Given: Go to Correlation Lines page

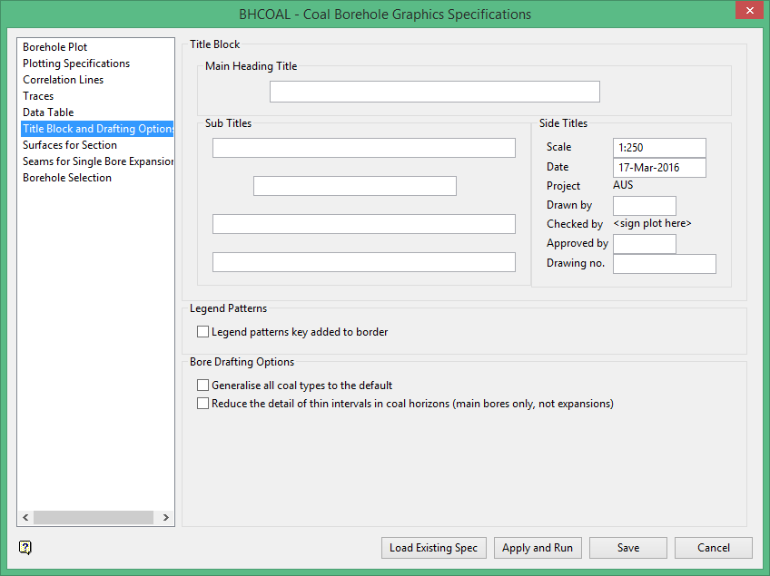Looking at the screenshot, I should tap(64, 80).
